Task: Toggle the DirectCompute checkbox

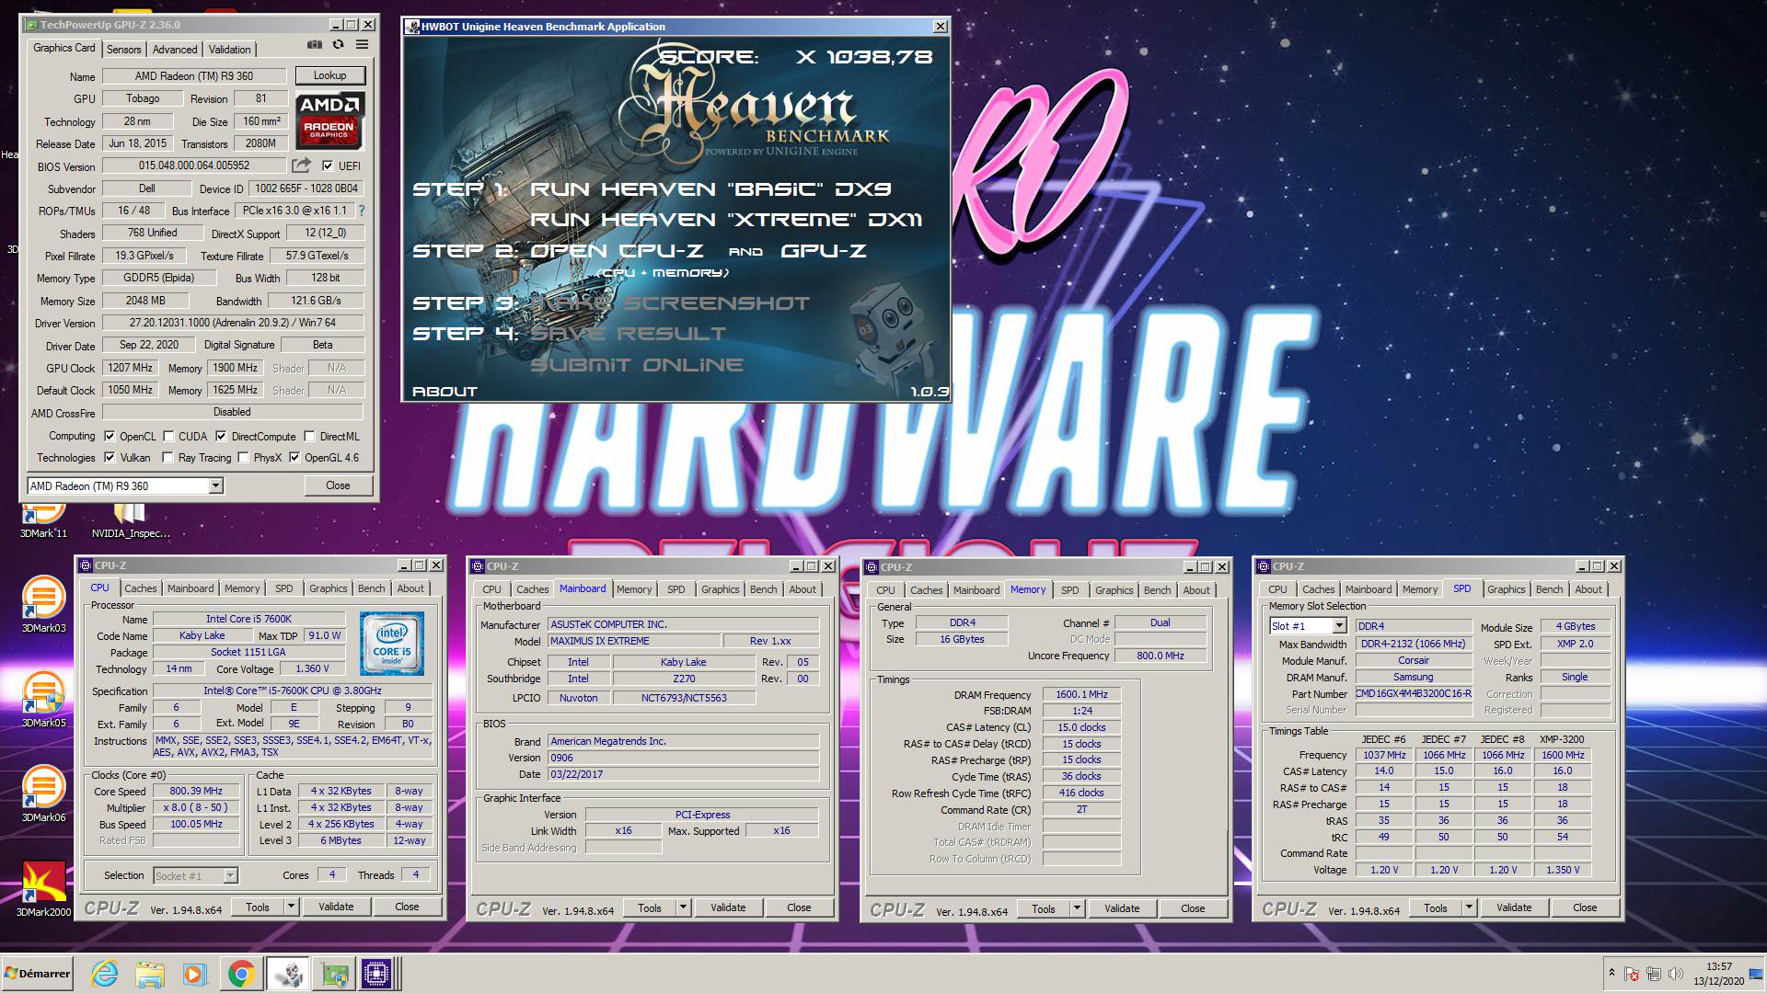Action: [x=221, y=437]
